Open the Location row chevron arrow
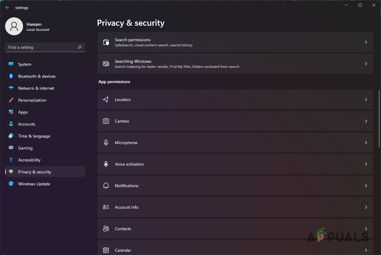The height and width of the screenshot is (255, 381). [x=366, y=100]
